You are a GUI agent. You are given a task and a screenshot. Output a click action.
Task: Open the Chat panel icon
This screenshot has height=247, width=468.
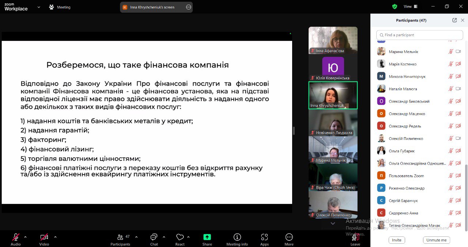(154, 238)
